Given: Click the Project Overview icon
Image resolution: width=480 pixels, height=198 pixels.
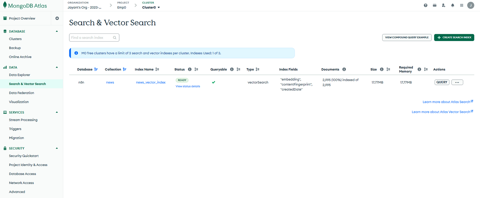Looking at the screenshot, I should click(x=5, y=18).
